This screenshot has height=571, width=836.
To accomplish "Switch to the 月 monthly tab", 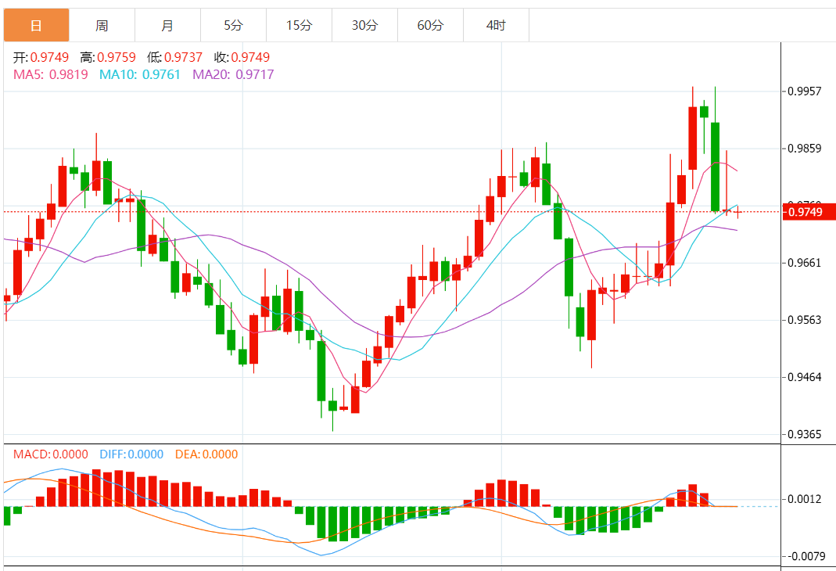I will tap(167, 25).
